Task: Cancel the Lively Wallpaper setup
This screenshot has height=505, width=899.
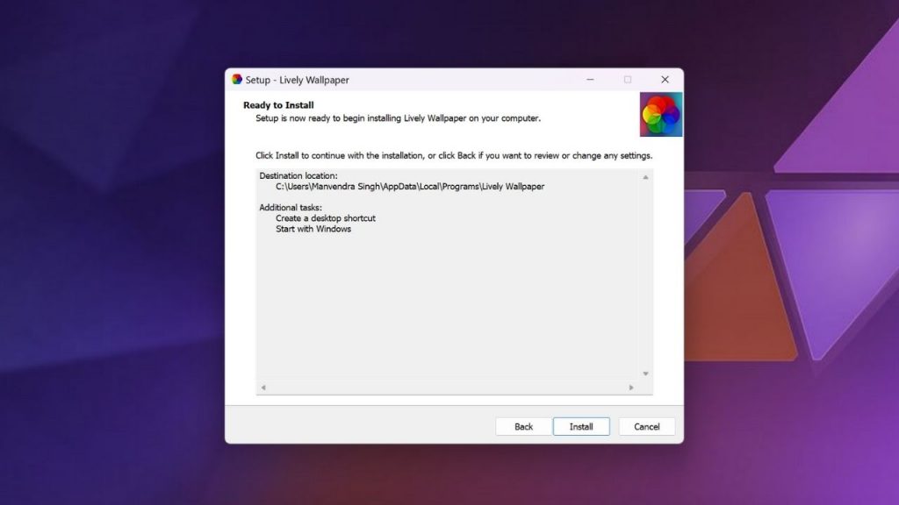Action: pyautogui.click(x=646, y=427)
